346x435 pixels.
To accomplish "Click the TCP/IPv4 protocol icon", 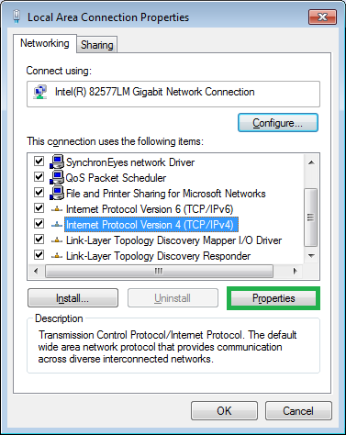I will click(57, 225).
